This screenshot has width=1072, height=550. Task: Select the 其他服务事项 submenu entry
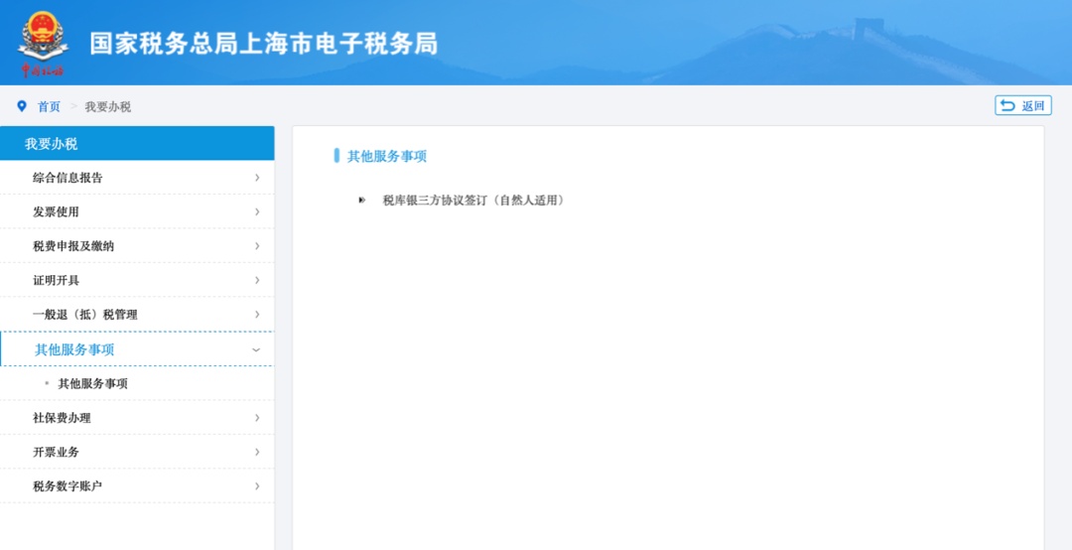tap(92, 383)
